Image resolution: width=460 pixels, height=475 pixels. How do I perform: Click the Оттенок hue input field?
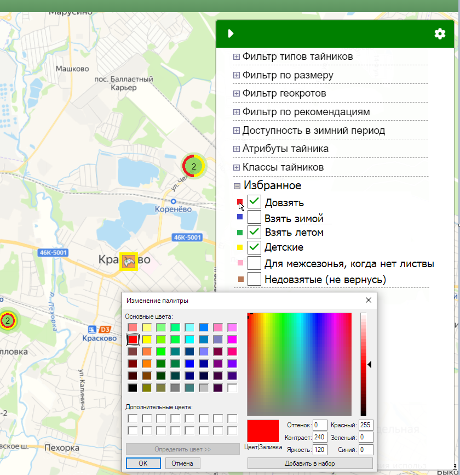pos(320,425)
